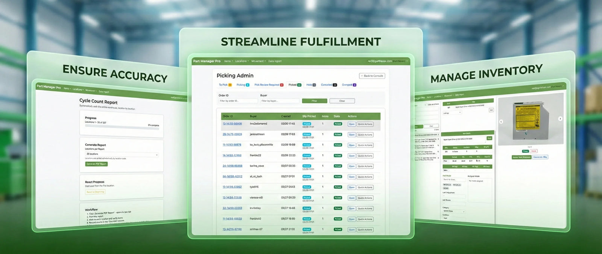Click the cycle count progress bar

(117, 126)
